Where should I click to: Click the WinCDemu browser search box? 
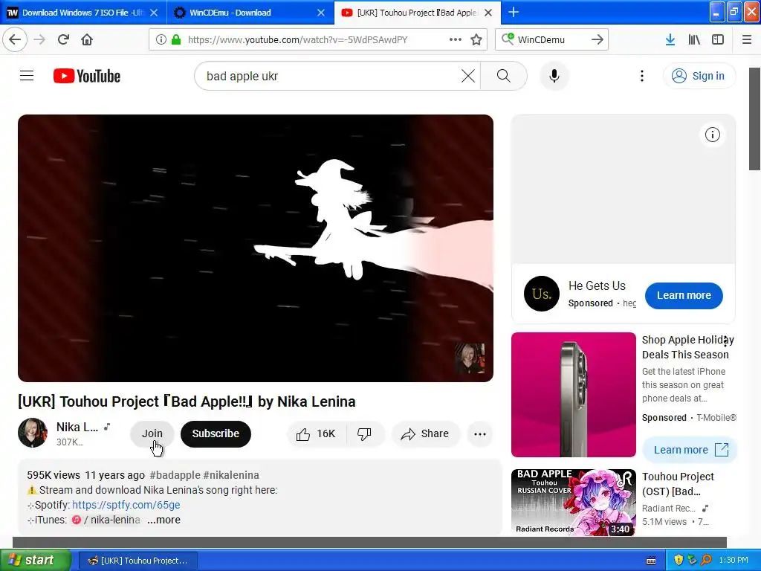(551, 39)
